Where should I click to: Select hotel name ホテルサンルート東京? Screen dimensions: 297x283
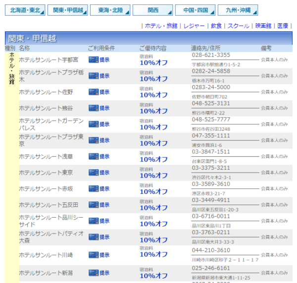(x=46, y=173)
